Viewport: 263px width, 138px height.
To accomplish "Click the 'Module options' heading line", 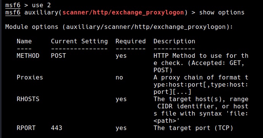I will click(119, 27).
